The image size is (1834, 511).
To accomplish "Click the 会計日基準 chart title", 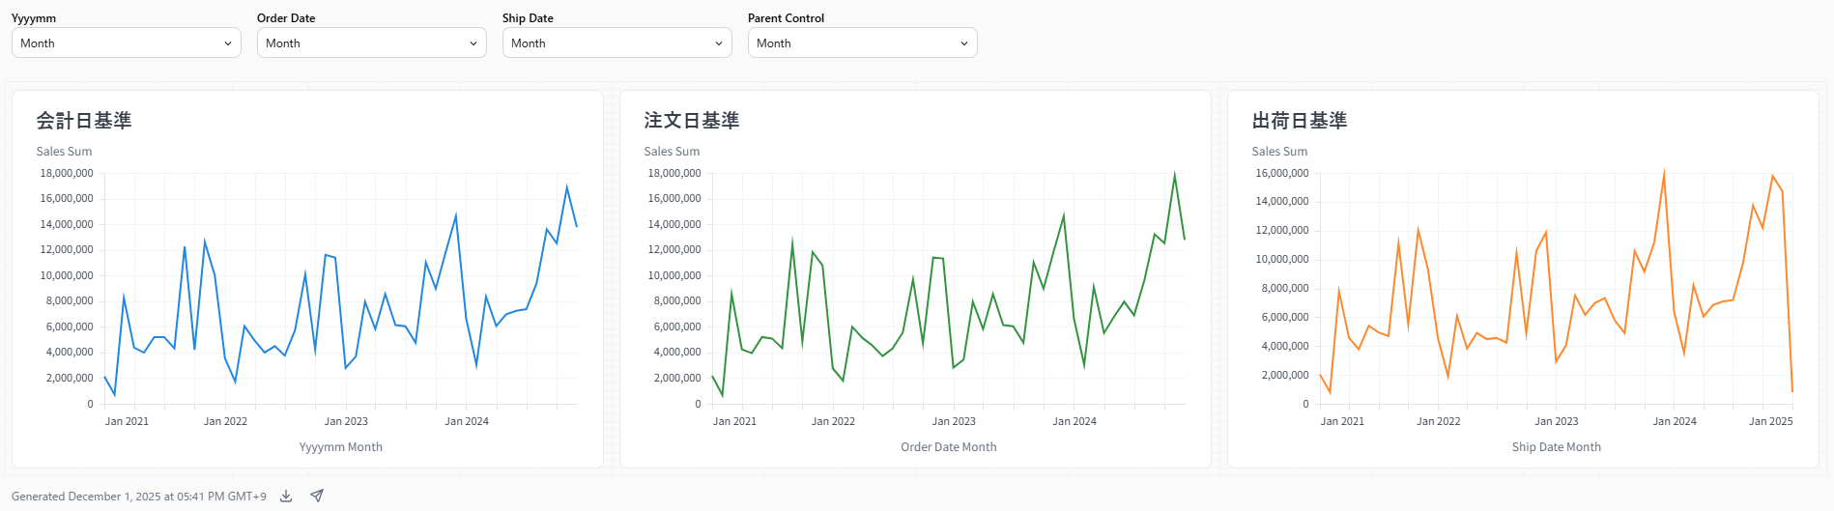I will pyautogui.click(x=84, y=121).
